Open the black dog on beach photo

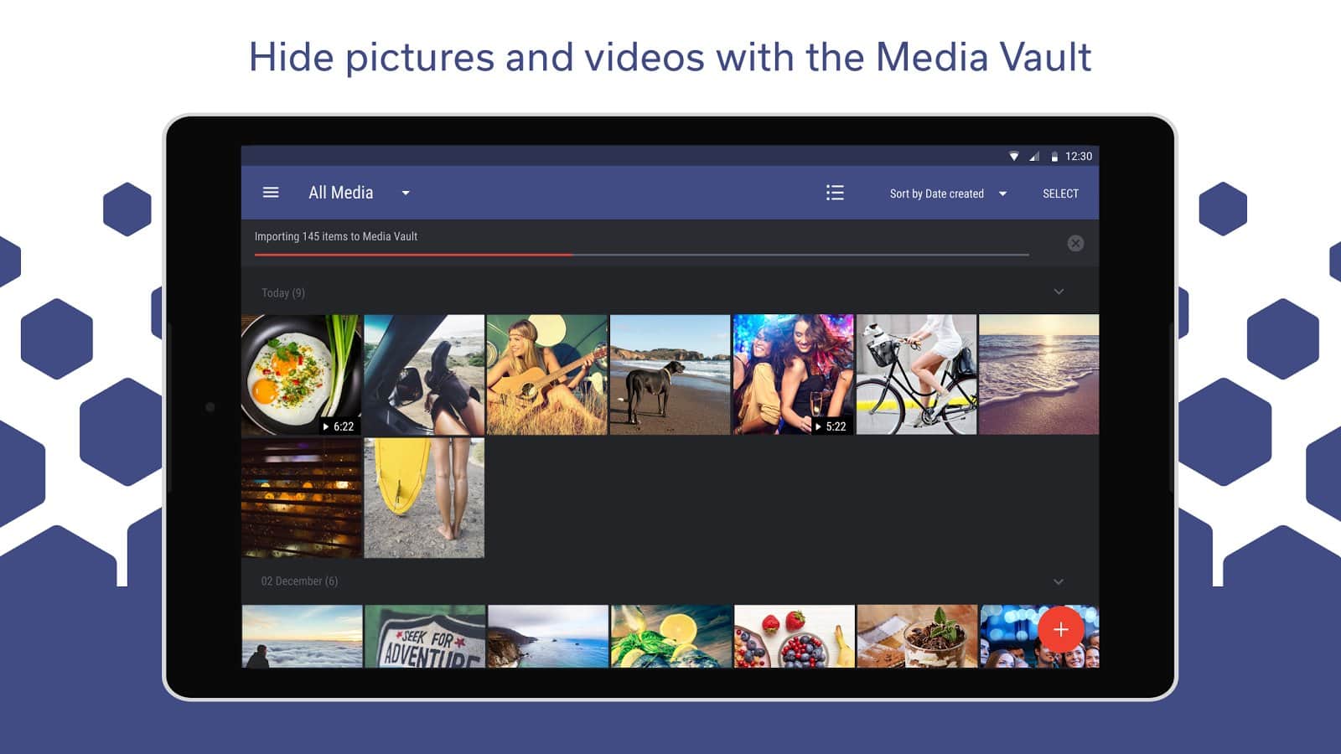(670, 374)
